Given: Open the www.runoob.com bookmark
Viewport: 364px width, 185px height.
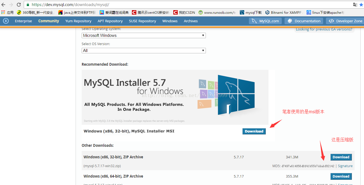Looking at the screenshot, I should point(217,12).
